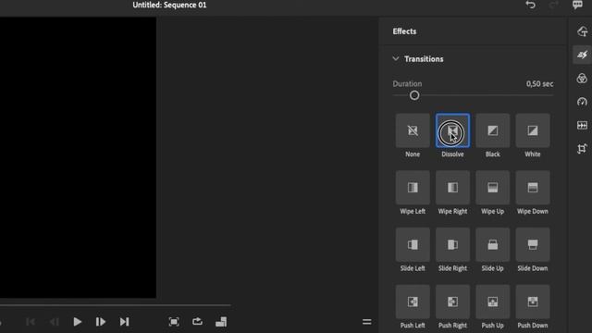Pick the Slide Up transition

coord(492,244)
